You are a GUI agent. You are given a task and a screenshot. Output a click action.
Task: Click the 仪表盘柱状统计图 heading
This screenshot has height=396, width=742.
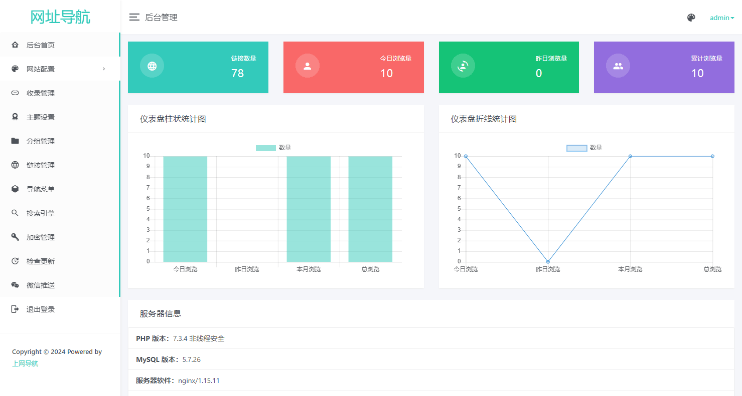pos(173,119)
